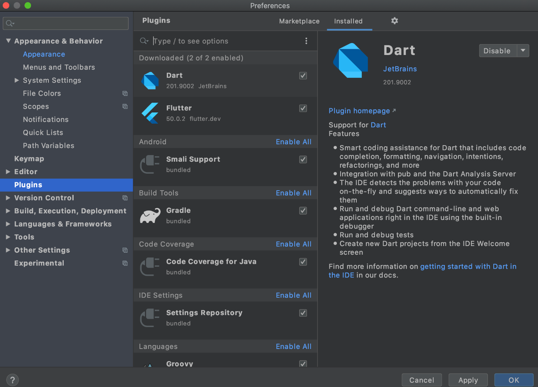
Task: Select Quick Lists in settings tree
Action: point(43,133)
